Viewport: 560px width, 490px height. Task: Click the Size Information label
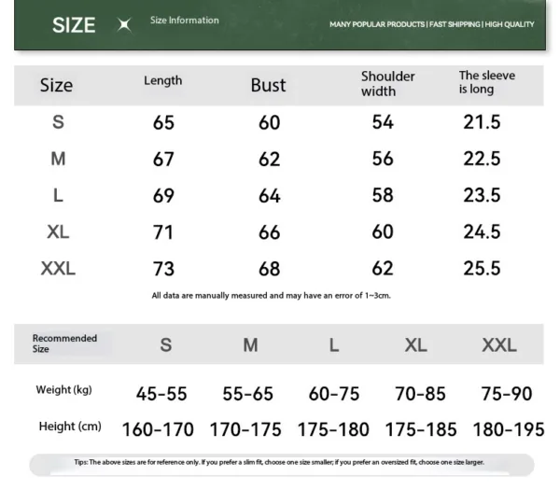pos(185,21)
